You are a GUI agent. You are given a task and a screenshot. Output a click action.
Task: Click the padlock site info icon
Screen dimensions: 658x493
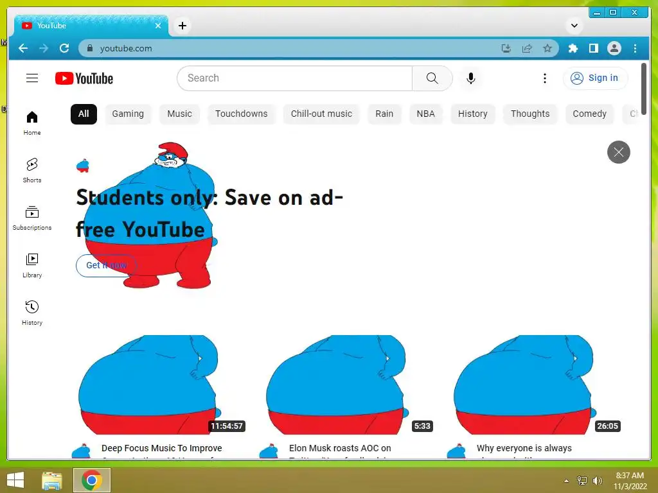(x=89, y=48)
